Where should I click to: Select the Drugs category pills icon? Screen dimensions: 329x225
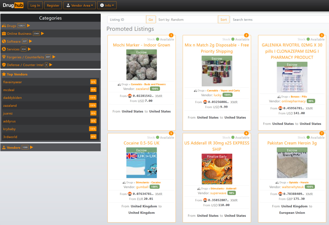pyautogui.click(x=4, y=25)
